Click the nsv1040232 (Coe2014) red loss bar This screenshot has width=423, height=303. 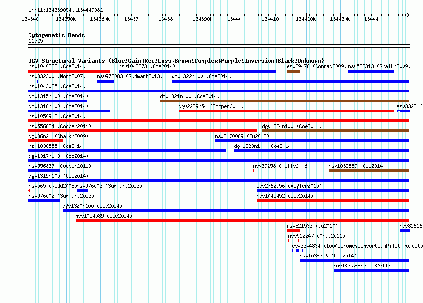[x=69, y=71]
